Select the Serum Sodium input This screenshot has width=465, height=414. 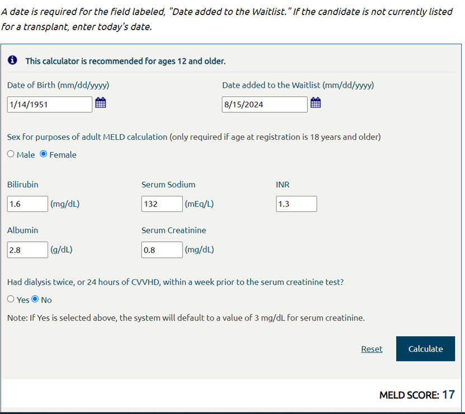pyautogui.click(x=162, y=204)
